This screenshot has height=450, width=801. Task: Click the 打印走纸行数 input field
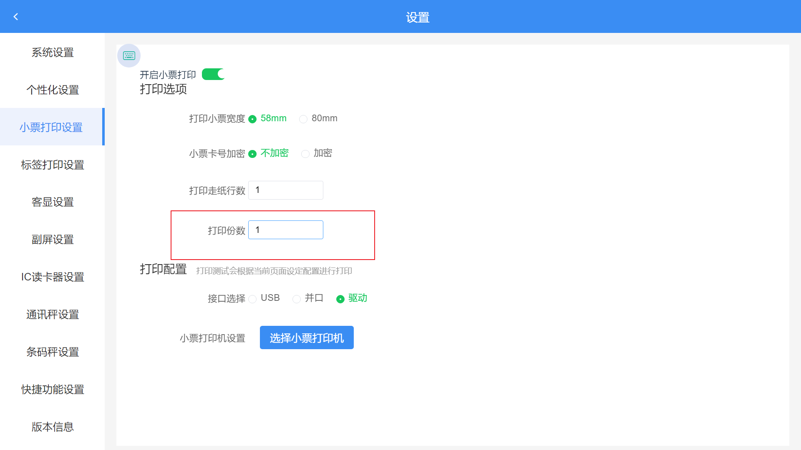[286, 190]
